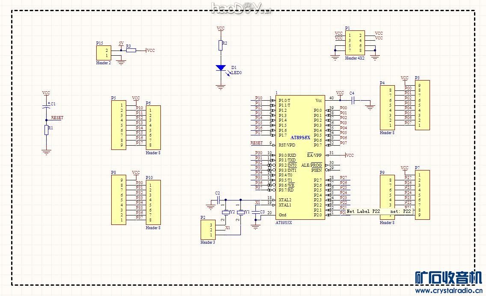
Task: Select the P5 connector block
Action: (119, 125)
